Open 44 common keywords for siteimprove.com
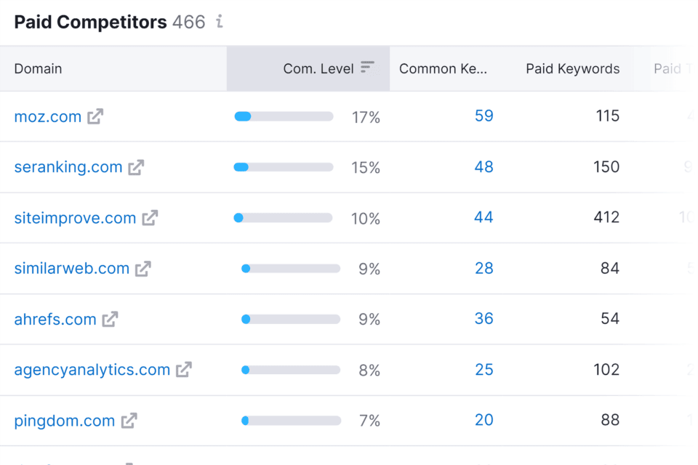Image resolution: width=698 pixels, height=465 pixels. (484, 217)
